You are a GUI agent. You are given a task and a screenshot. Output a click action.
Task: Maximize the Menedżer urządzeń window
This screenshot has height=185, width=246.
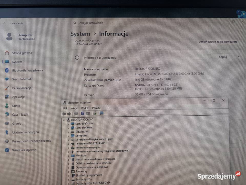click(214, 100)
